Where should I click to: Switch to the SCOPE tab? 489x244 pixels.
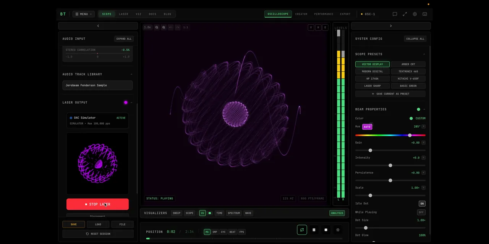pos(107,14)
